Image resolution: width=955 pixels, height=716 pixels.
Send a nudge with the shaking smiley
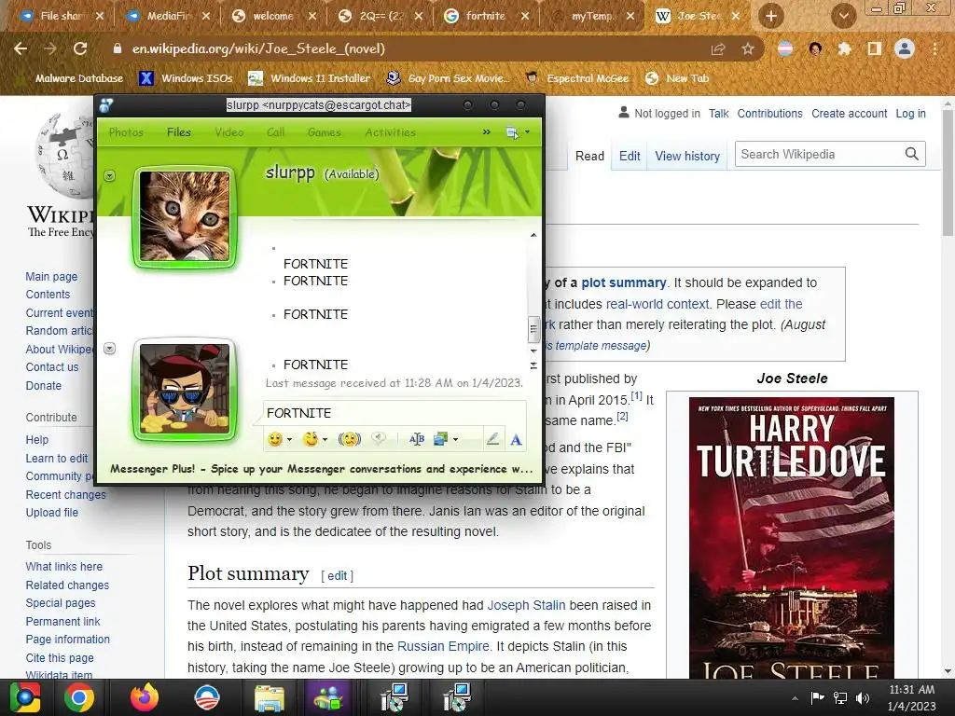coord(350,439)
